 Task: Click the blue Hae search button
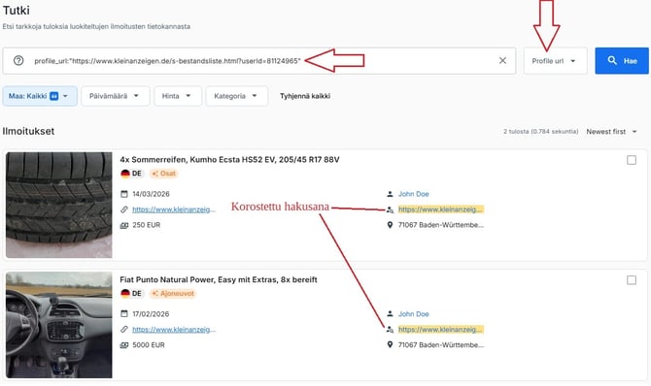click(622, 61)
